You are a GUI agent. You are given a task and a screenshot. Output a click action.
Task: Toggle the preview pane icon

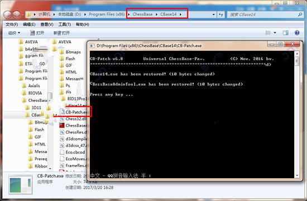285,33
